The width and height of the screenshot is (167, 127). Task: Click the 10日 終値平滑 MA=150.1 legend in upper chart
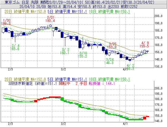(x=109, y=12)
